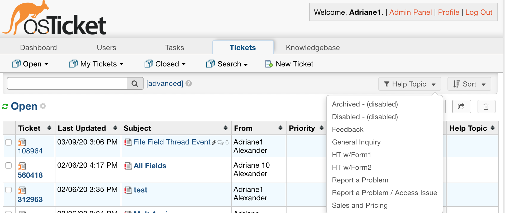
Task: Switch to the Knowledgebase tab
Action: pyautogui.click(x=313, y=47)
